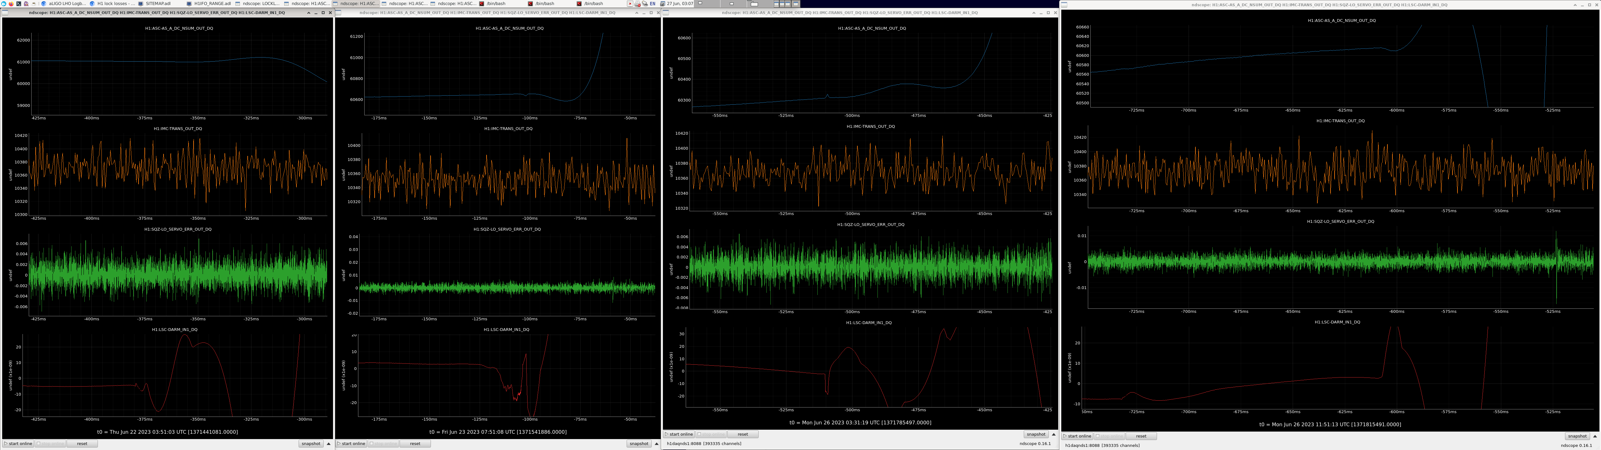
Task: Click start online in the third ndscope window
Action: (x=679, y=434)
